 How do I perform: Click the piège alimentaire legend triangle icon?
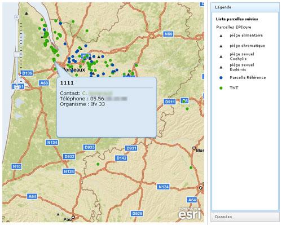point(221,36)
